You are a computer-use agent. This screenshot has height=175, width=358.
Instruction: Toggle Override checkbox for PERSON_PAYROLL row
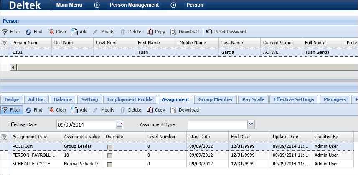(x=109, y=155)
